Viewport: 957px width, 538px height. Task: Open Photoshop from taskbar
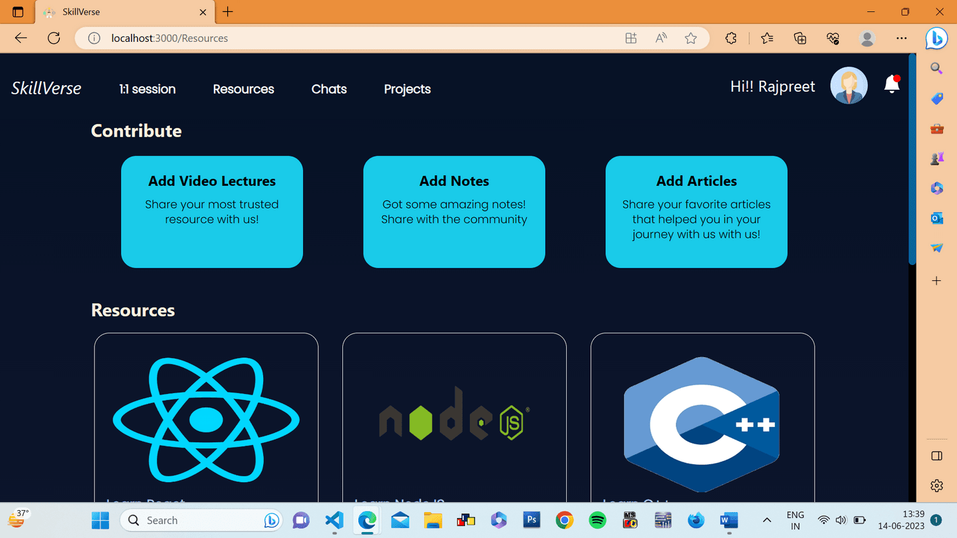pos(531,520)
